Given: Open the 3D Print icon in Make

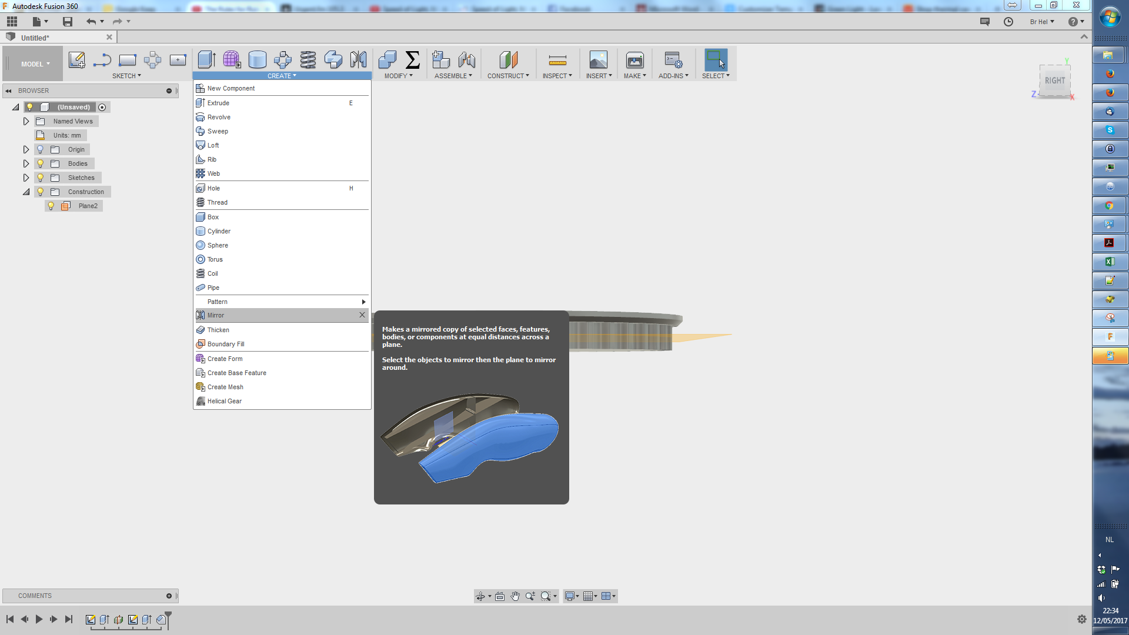Looking at the screenshot, I should click(x=634, y=59).
